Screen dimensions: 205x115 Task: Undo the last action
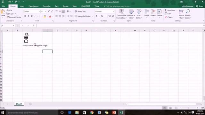click(x=9, y=2)
